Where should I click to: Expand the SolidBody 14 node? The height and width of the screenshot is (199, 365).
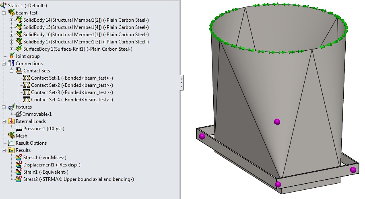click(x=11, y=20)
